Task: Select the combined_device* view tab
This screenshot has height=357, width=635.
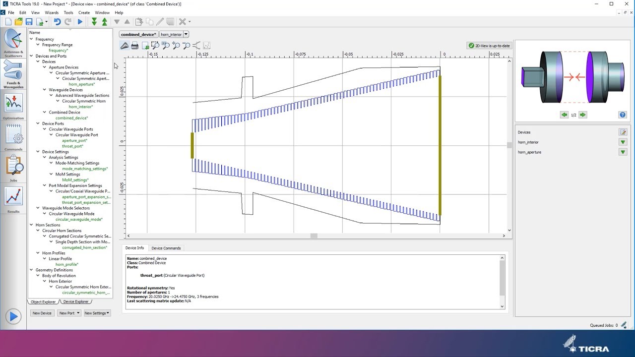Action: [138, 34]
